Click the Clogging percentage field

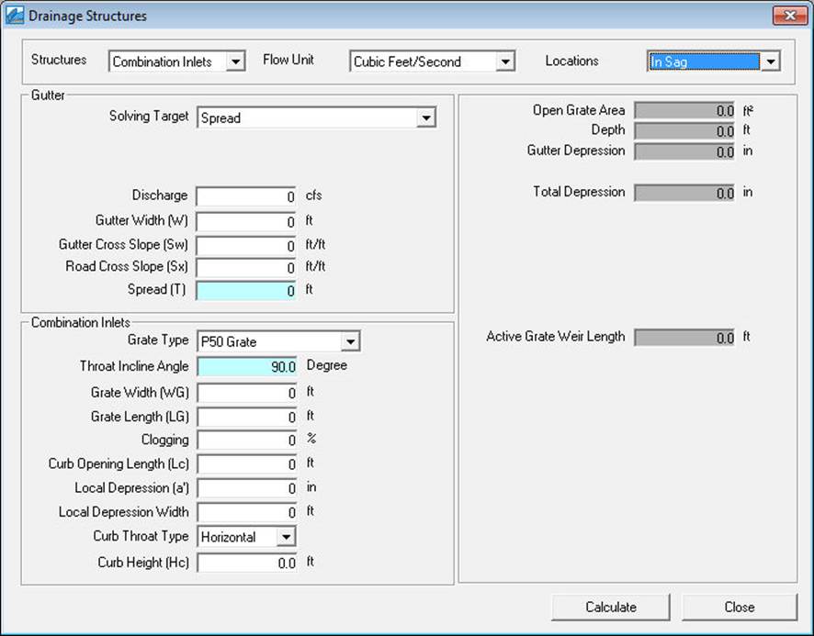243,440
